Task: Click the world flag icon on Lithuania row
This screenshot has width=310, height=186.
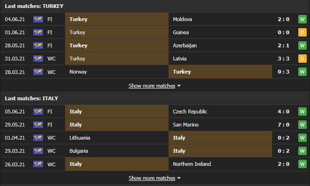Action: 38,138
